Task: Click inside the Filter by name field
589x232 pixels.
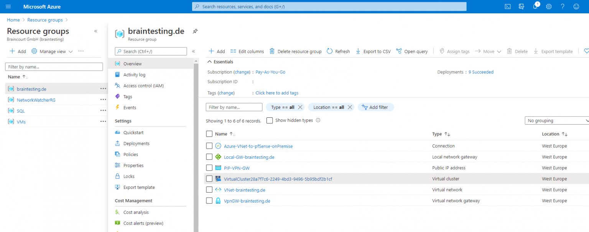Action: (234, 107)
